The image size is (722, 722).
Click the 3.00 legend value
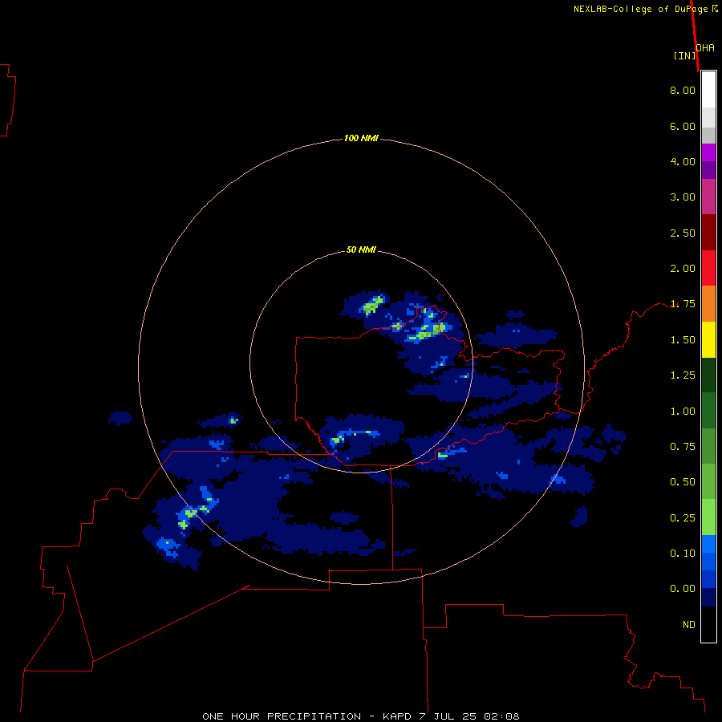(x=683, y=197)
